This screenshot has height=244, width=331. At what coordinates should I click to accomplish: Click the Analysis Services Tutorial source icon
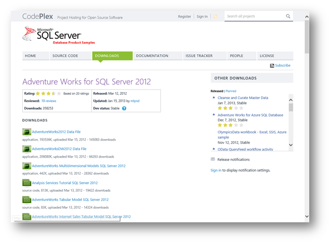26,182
